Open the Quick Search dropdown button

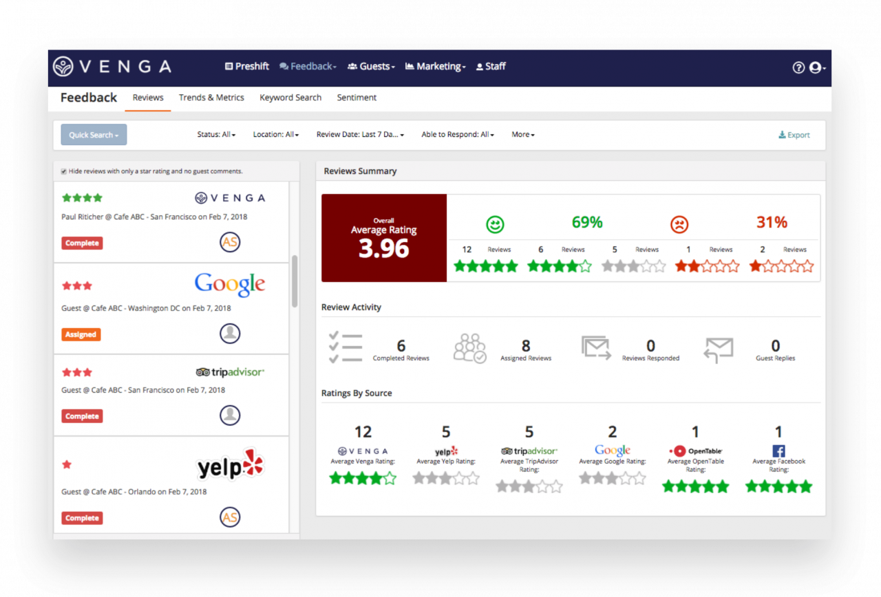coord(94,135)
